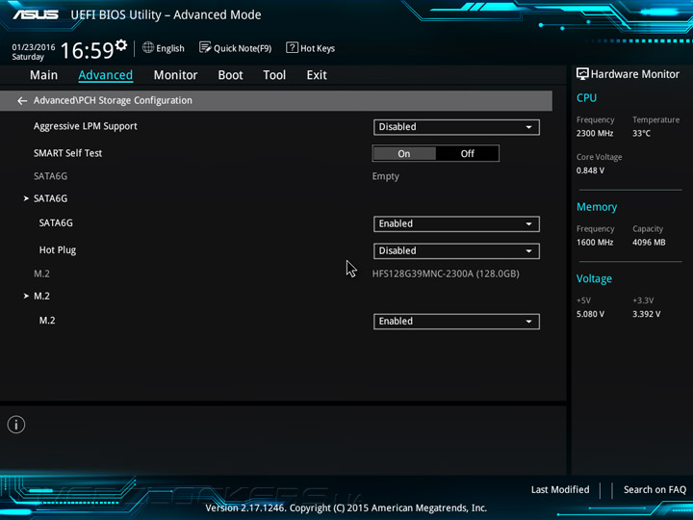The height and width of the screenshot is (520, 693).
Task: Open the Tool tab
Action: coord(274,75)
